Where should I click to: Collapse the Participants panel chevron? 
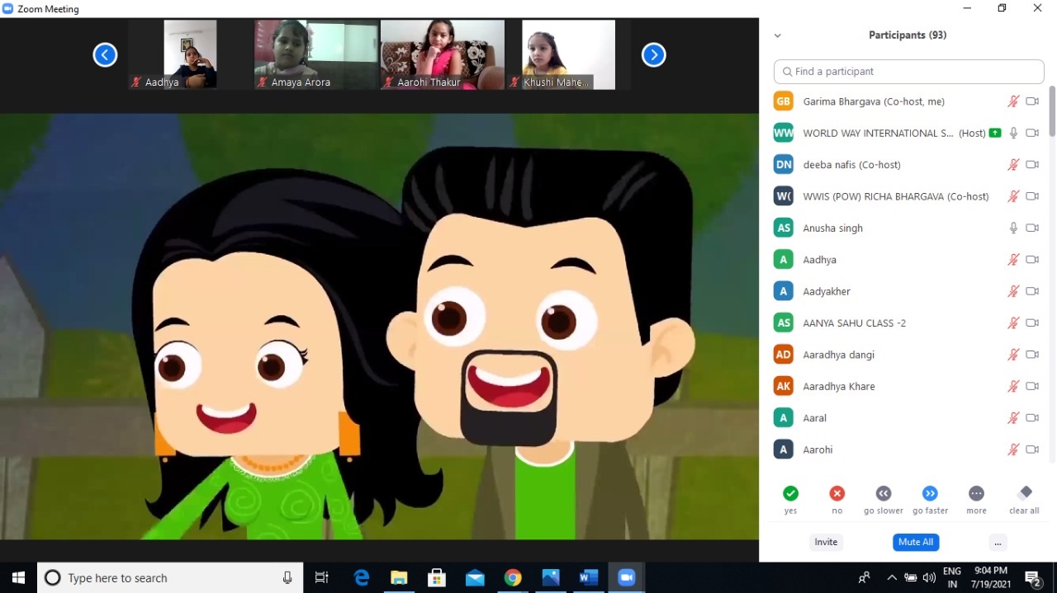[777, 35]
